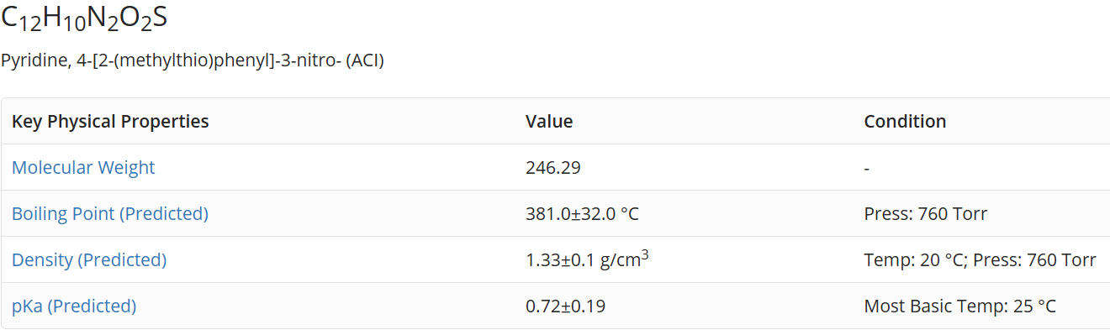Click the dash condition for Molecular Weight

[x=866, y=168]
